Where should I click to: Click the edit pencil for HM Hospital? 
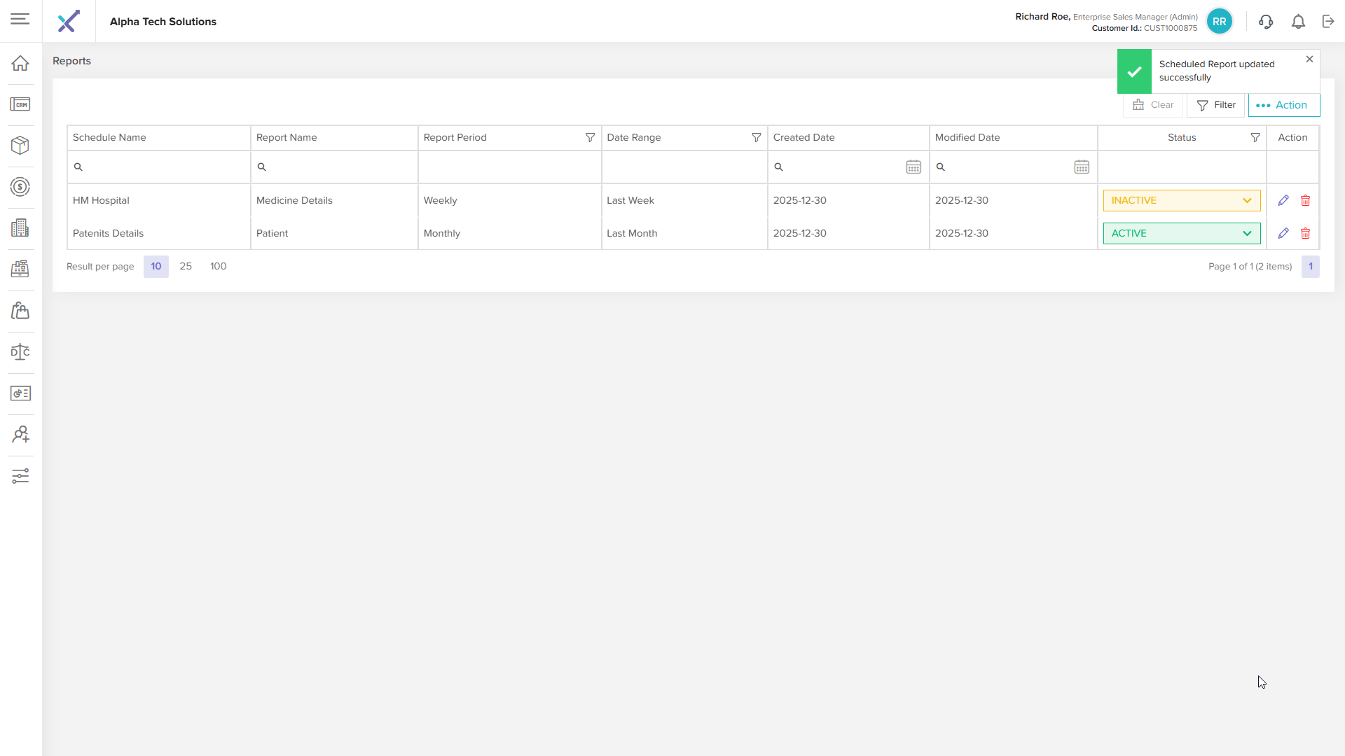[1283, 201]
